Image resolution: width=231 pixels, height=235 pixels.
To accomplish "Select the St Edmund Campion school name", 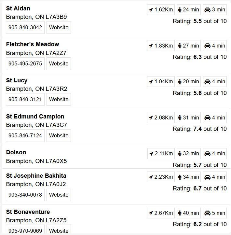I will [35, 117].
